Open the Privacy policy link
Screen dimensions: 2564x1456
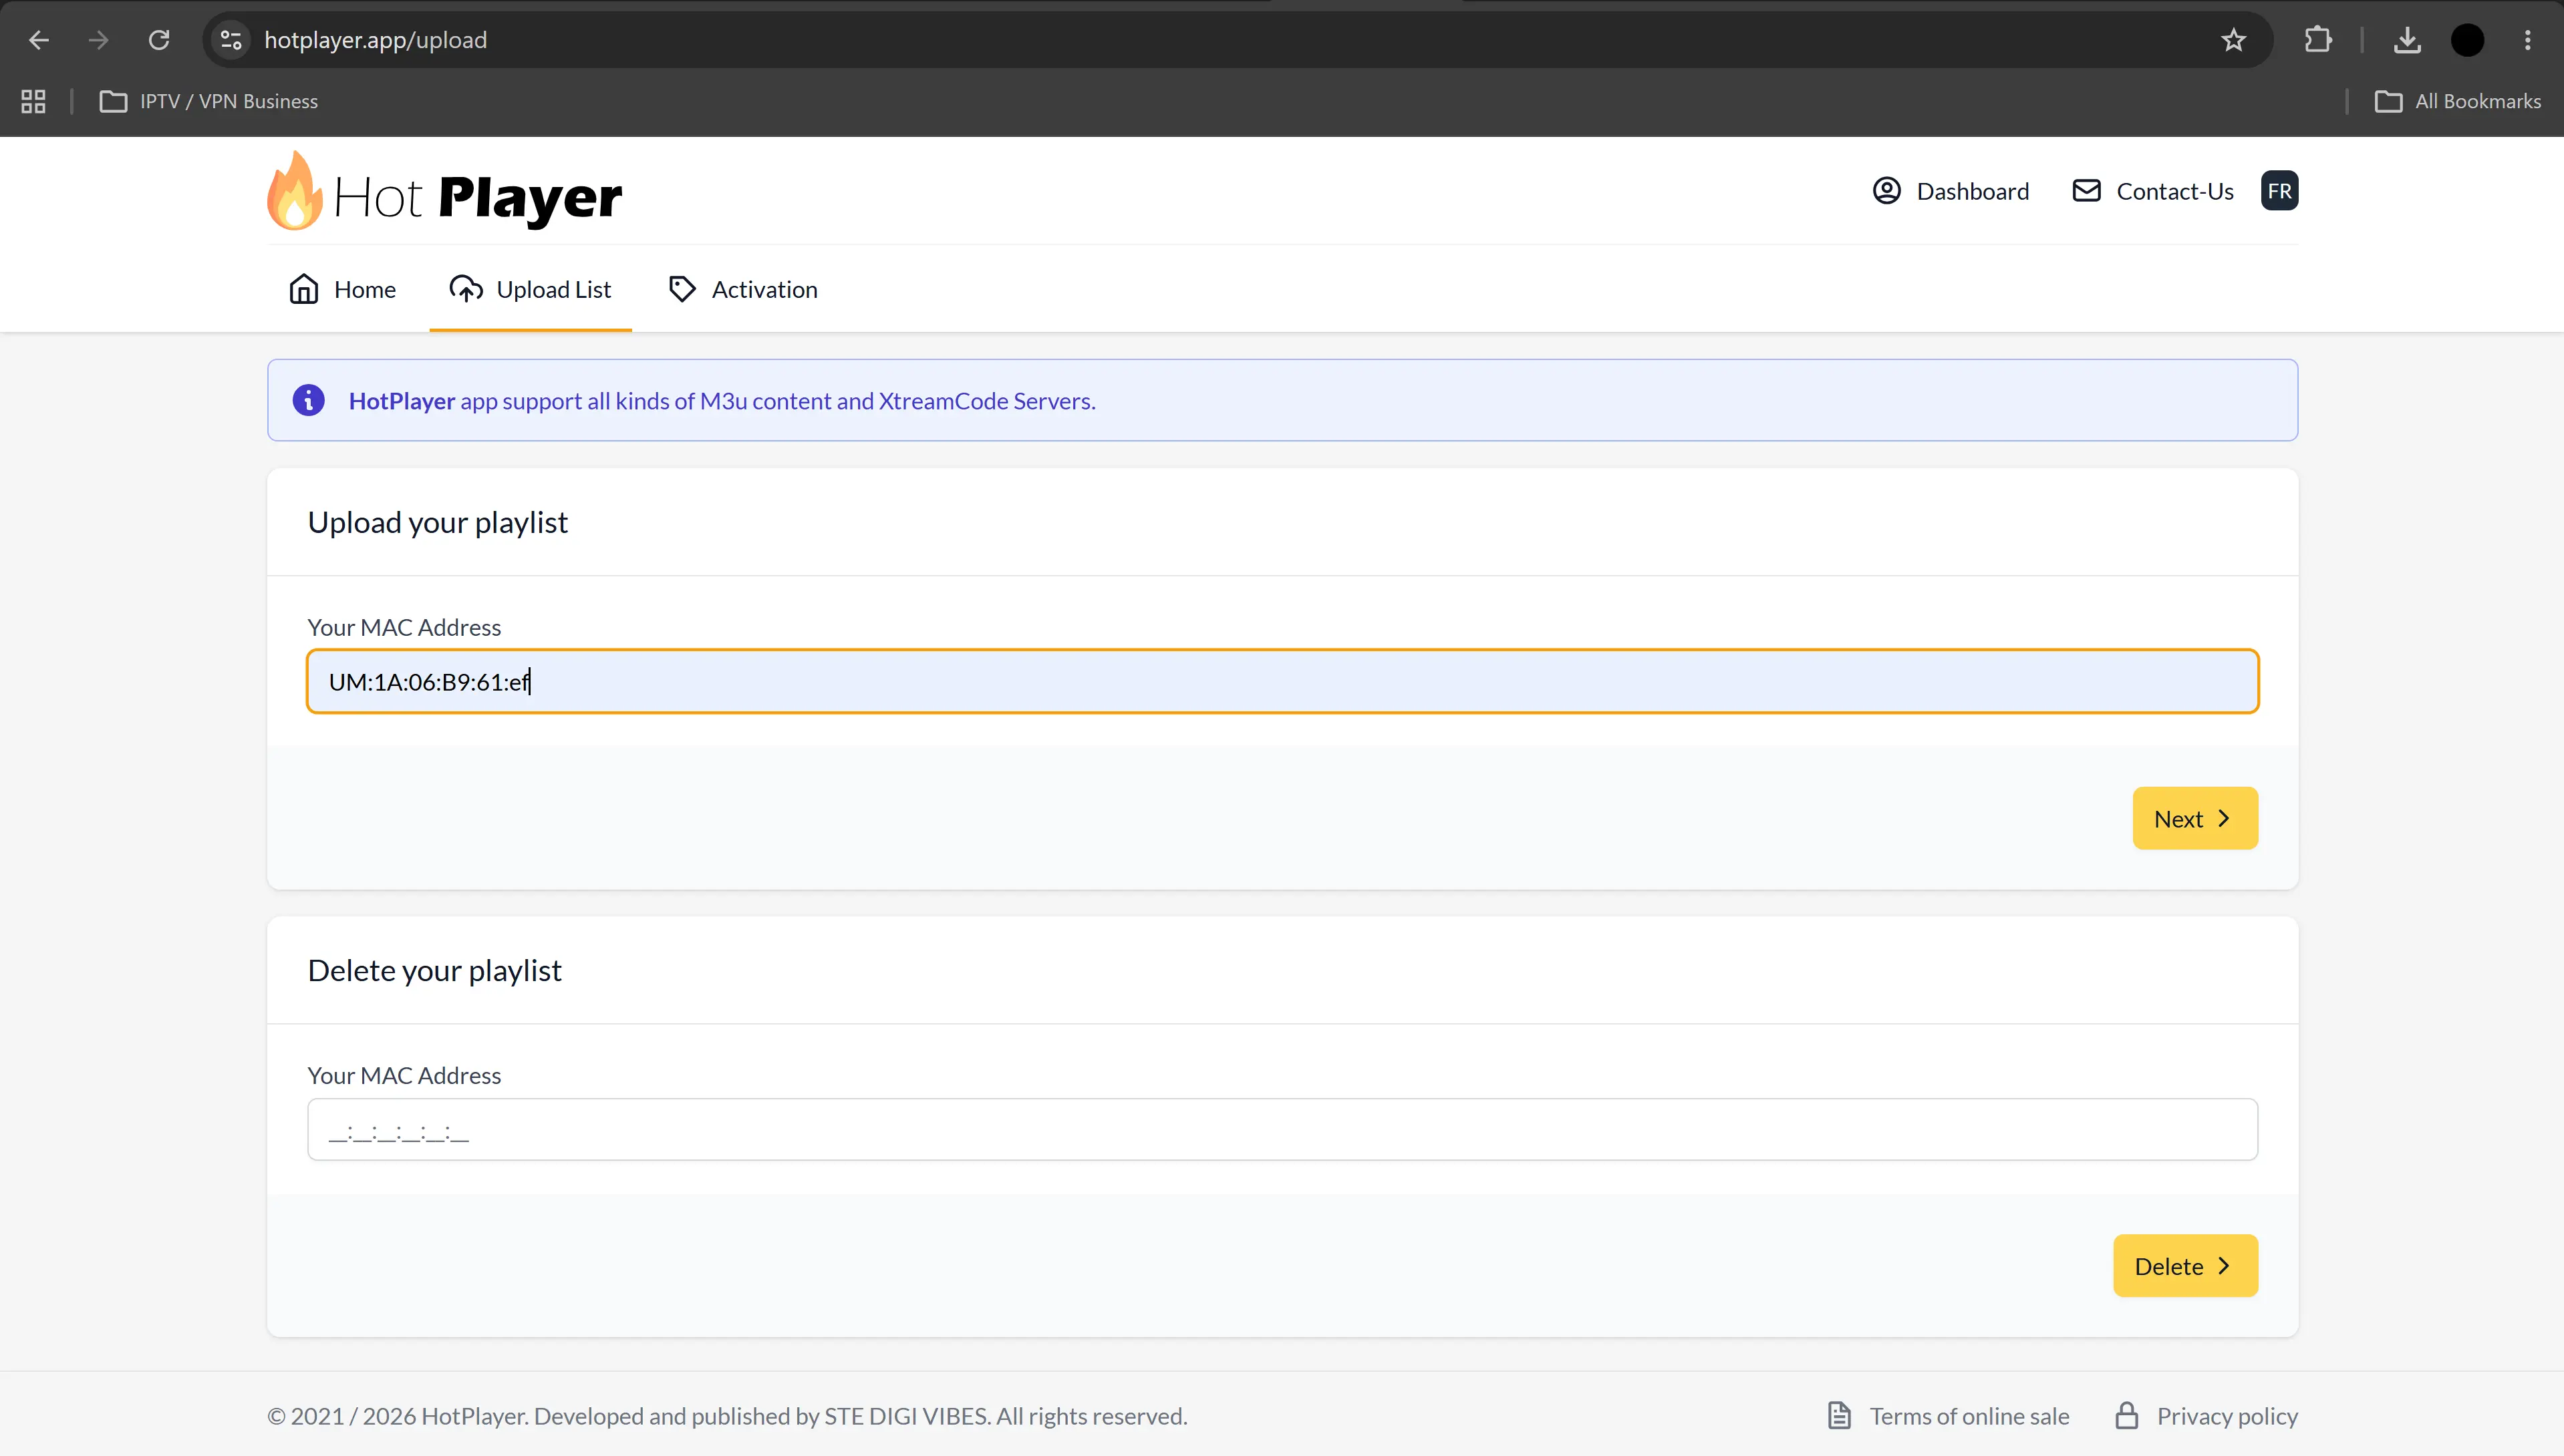pos(2206,1416)
